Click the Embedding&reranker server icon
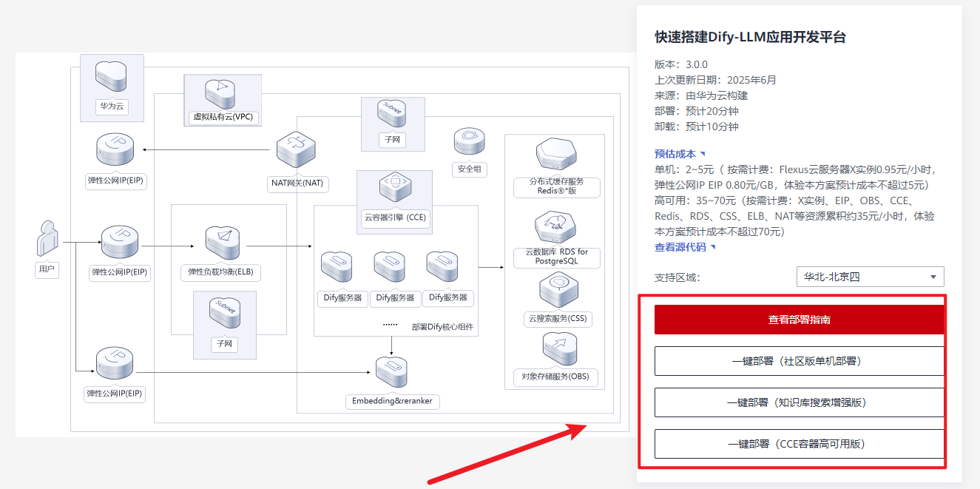This screenshot has width=980, height=489. click(391, 372)
